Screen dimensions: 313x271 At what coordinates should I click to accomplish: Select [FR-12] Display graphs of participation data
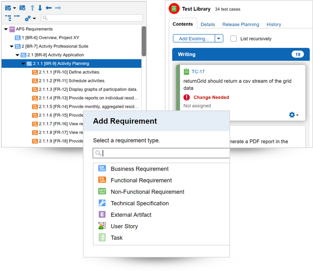click(x=88, y=89)
